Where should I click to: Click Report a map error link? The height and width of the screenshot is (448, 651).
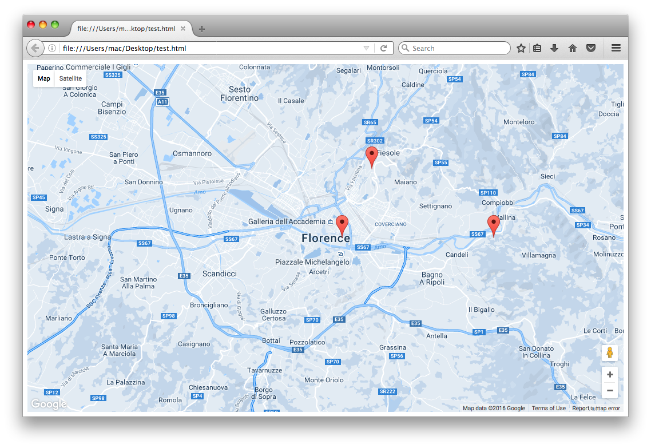click(x=596, y=408)
